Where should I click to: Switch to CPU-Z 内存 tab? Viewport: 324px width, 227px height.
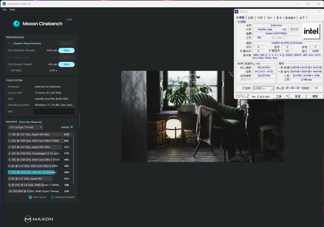260,18
